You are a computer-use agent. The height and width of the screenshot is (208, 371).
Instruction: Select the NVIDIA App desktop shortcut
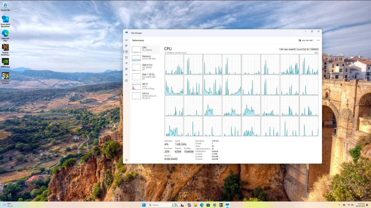(x=5, y=63)
